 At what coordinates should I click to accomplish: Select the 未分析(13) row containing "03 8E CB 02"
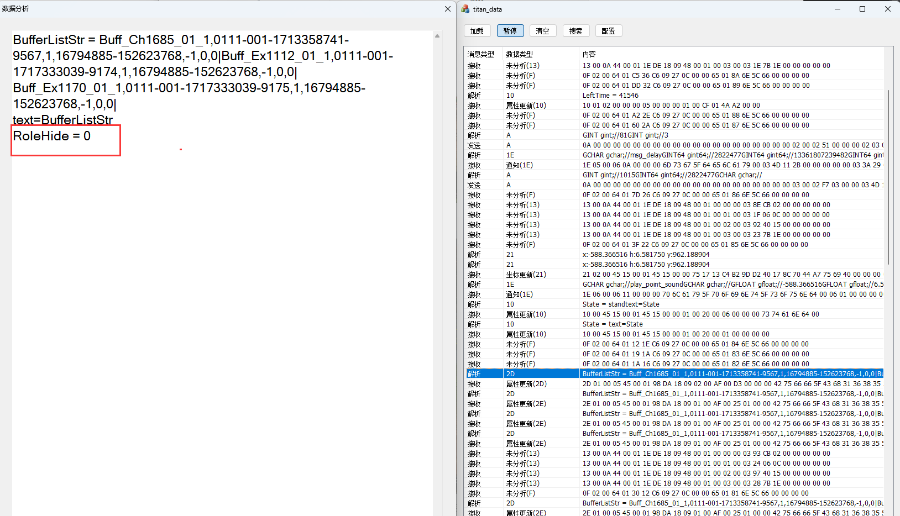coord(674,205)
